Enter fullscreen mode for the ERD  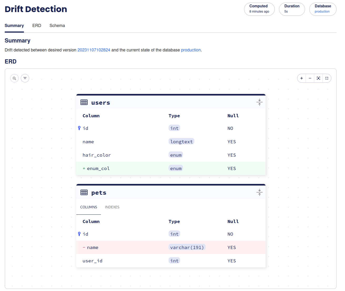[x=327, y=78]
